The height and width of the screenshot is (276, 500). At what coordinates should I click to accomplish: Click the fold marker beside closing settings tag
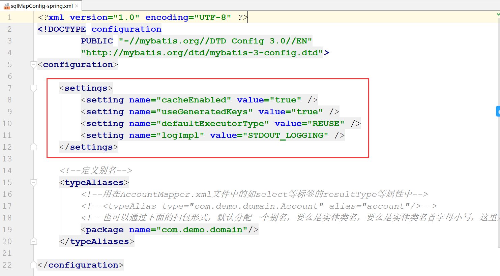coord(33,147)
